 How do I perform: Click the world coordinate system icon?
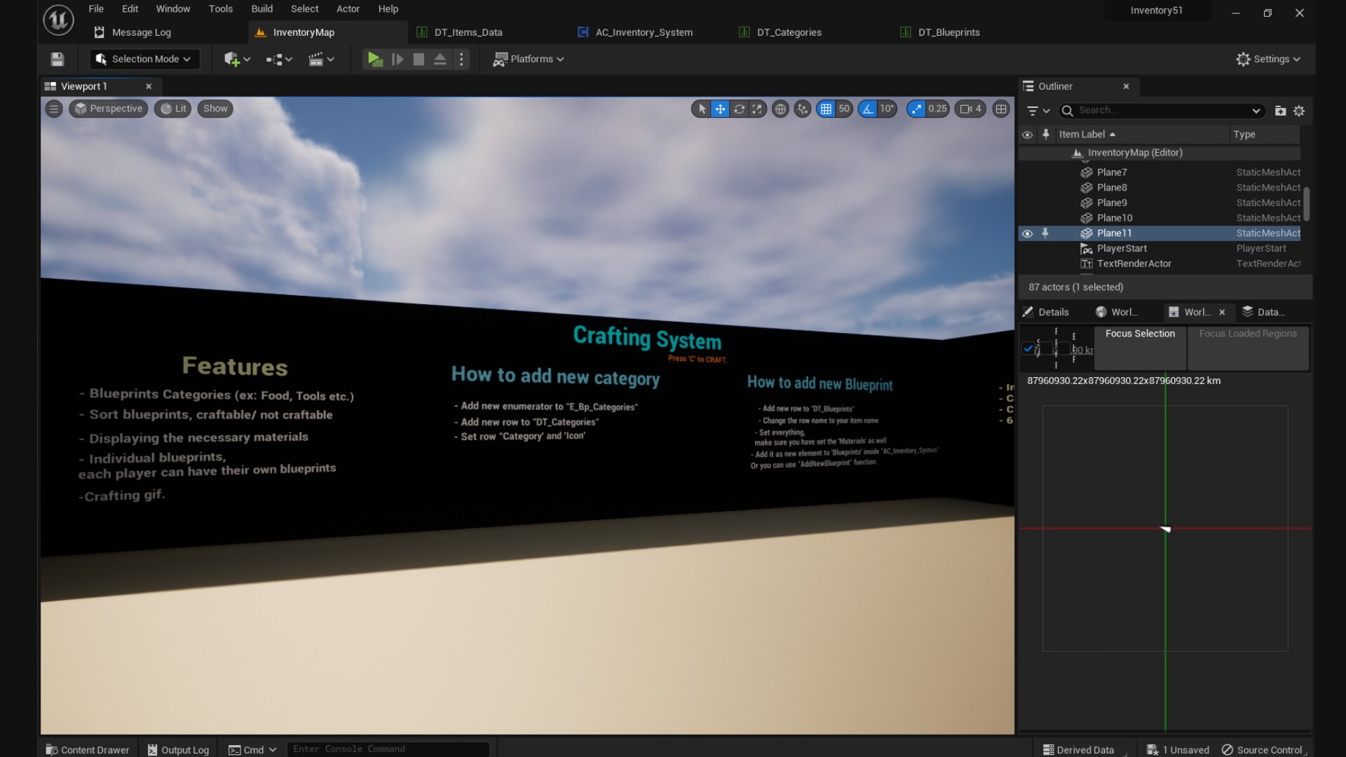pos(780,109)
